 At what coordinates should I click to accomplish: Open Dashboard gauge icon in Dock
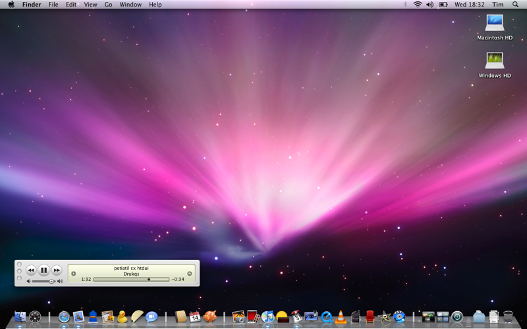pyautogui.click(x=35, y=316)
